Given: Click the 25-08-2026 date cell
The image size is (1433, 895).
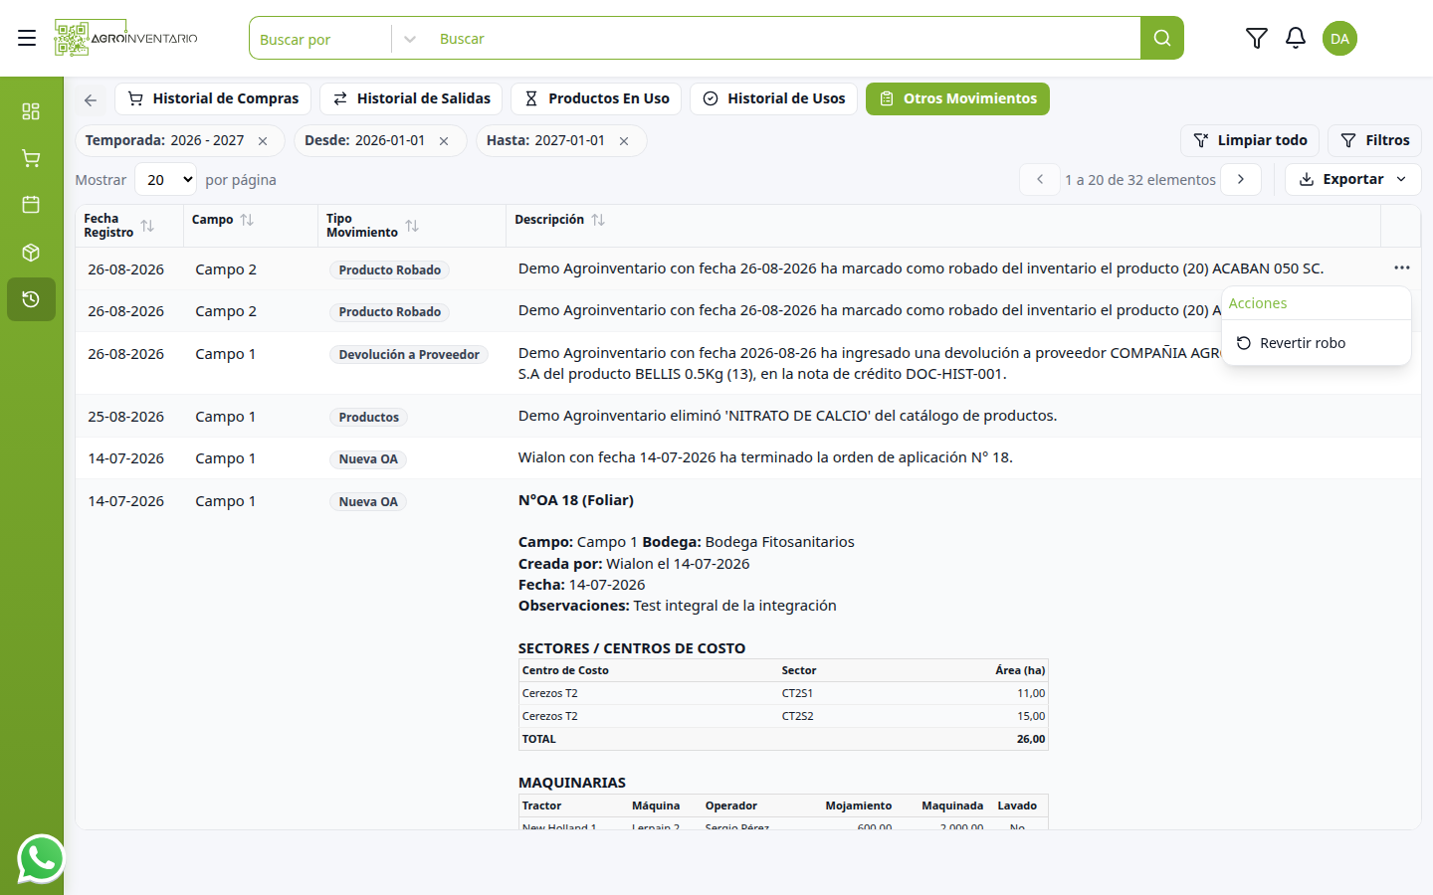Looking at the screenshot, I should pyautogui.click(x=126, y=417).
